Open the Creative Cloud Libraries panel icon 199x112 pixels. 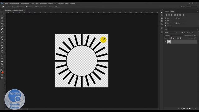coord(162,18)
